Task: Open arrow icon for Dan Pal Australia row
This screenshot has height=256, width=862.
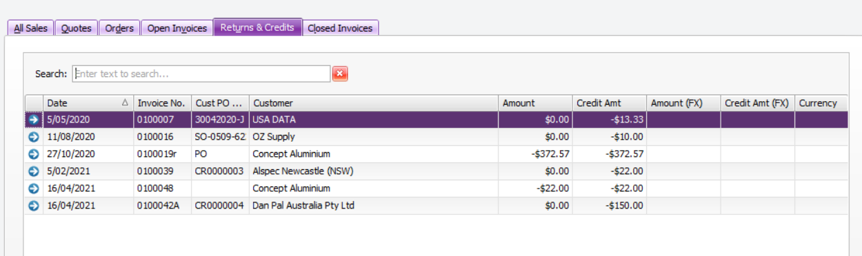Action: (33, 206)
